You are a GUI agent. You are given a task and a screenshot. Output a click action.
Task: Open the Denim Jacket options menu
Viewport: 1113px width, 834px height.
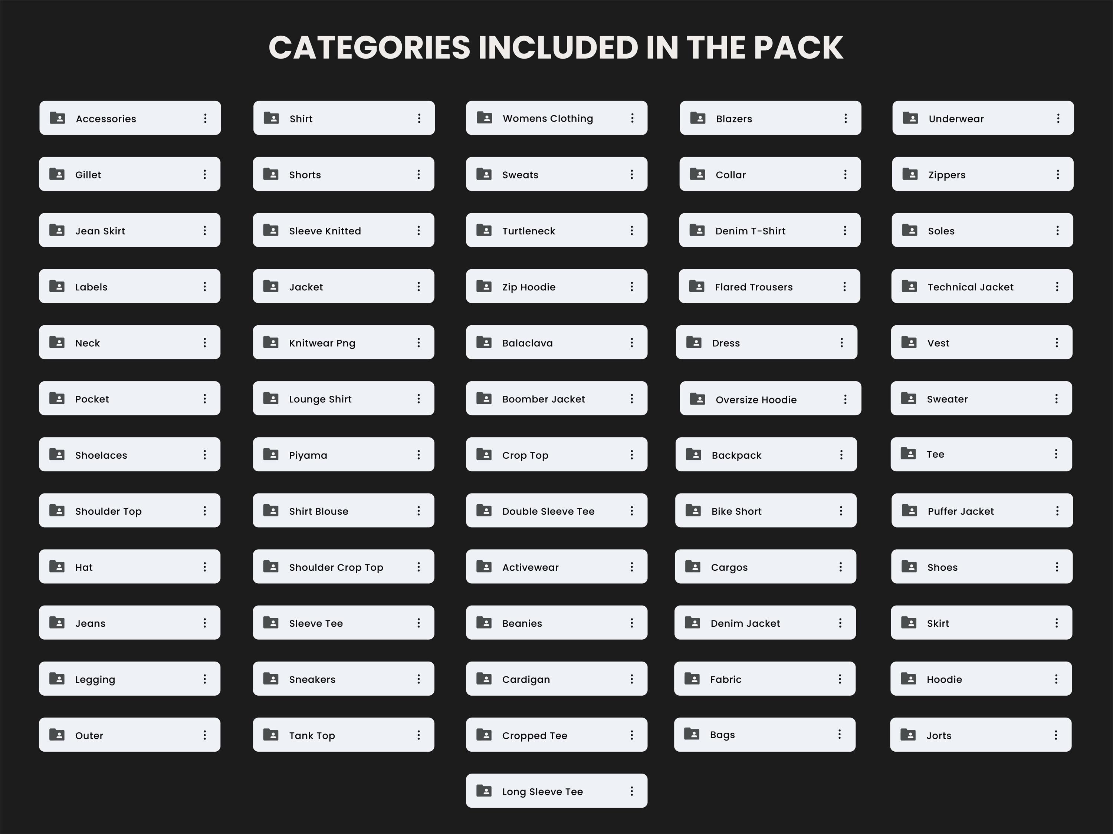840,623
